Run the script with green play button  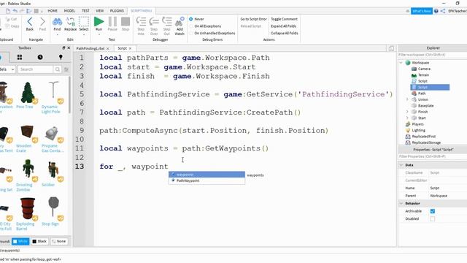[x=99, y=21]
